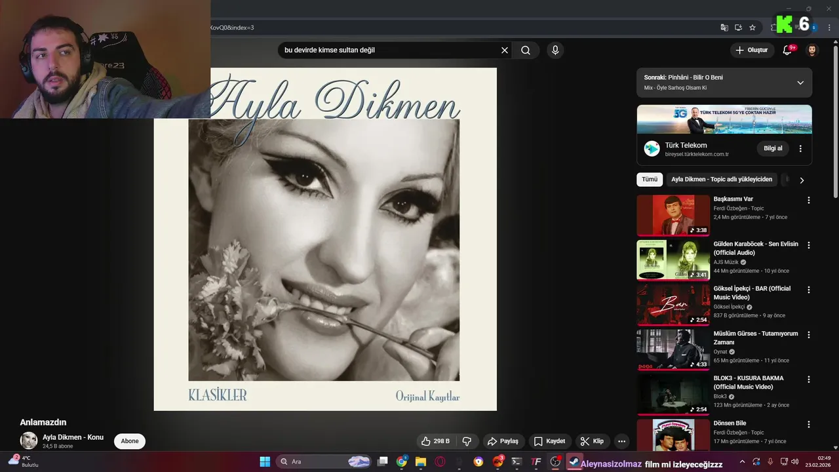Open Google Chrome from the taskbar

click(401, 462)
